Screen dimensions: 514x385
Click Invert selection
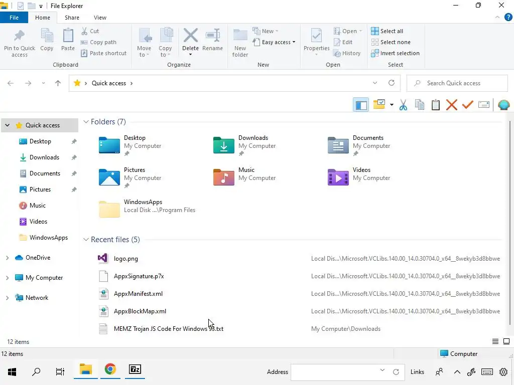pyautogui.click(x=396, y=53)
